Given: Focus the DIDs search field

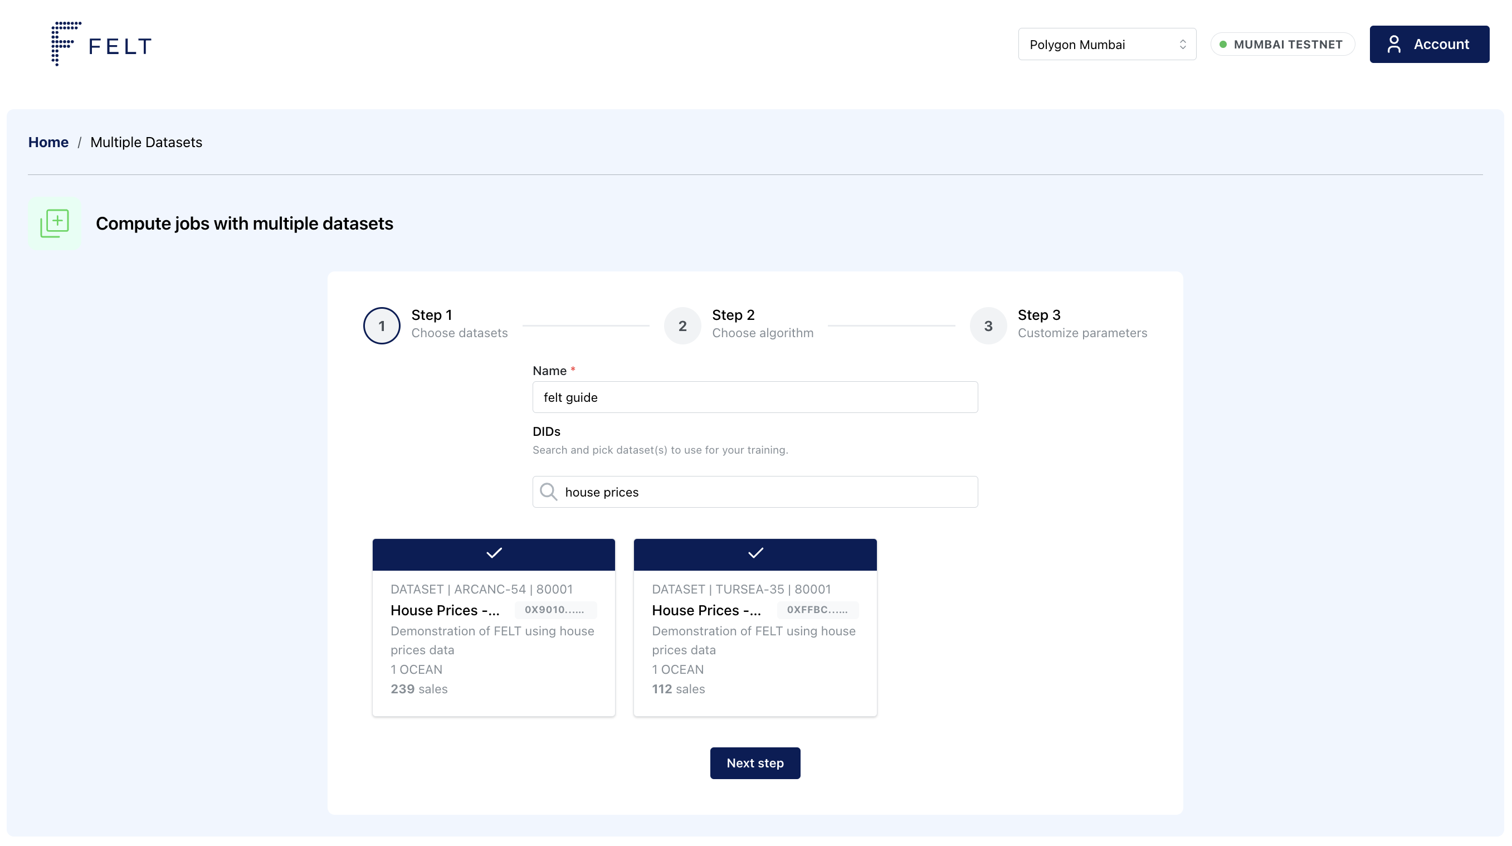Looking at the screenshot, I should 755,492.
